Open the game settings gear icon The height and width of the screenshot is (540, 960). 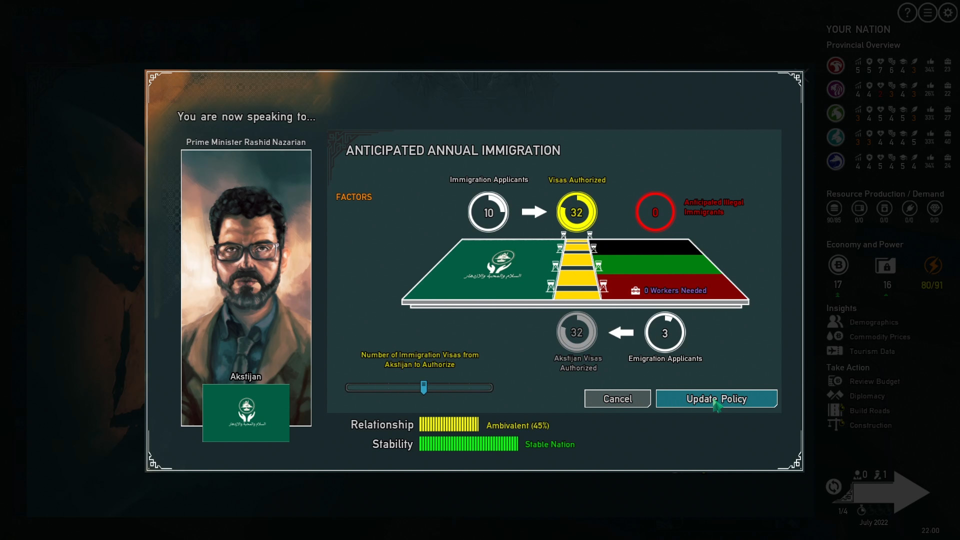[x=948, y=12]
